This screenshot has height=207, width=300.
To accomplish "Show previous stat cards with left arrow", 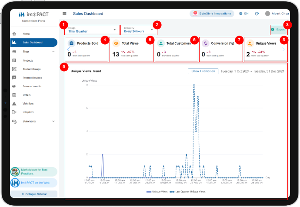I will pyautogui.click(x=69, y=49).
